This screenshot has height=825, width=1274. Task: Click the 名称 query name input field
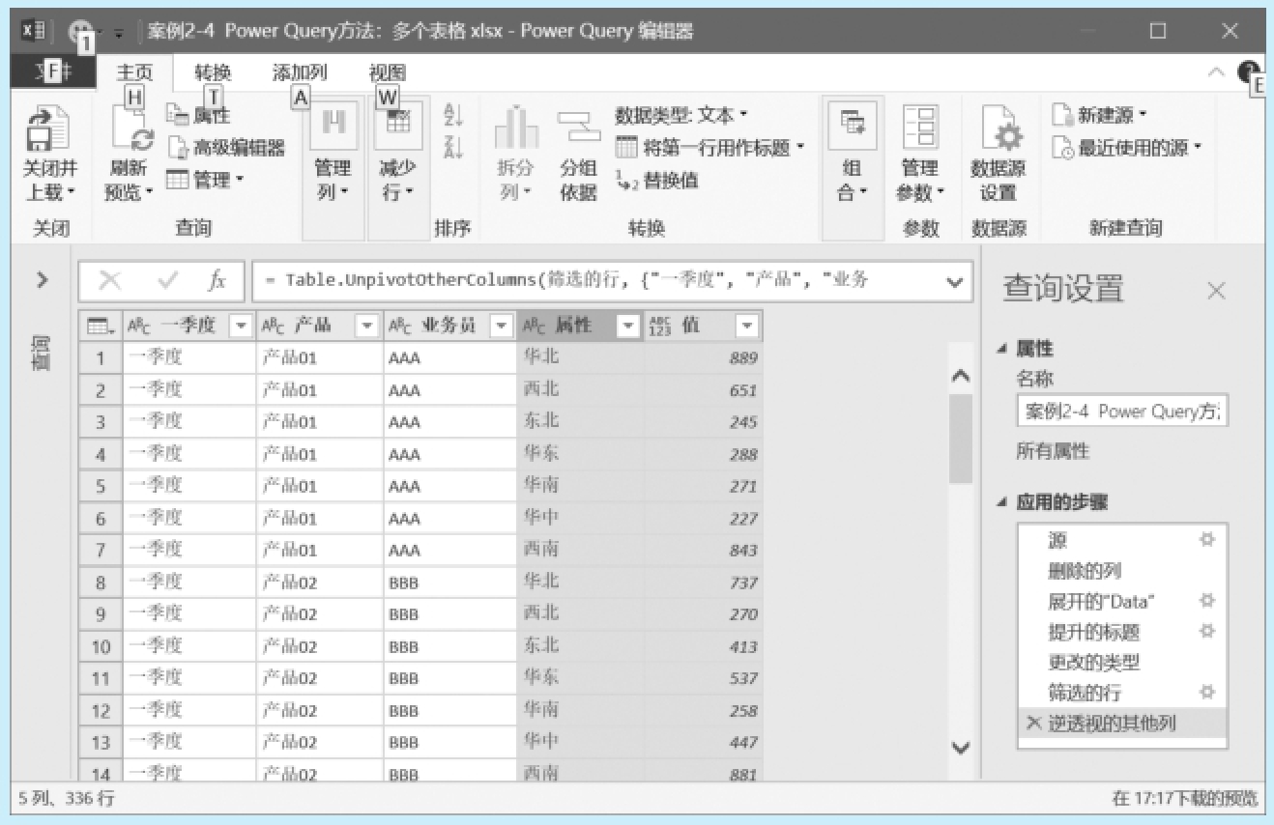(1121, 412)
